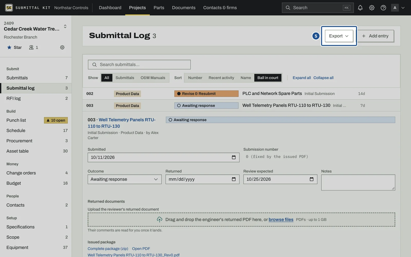Screen dimensions: 411x257
Task: Click the upload cloud icon
Action: pyautogui.click(x=160, y=219)
